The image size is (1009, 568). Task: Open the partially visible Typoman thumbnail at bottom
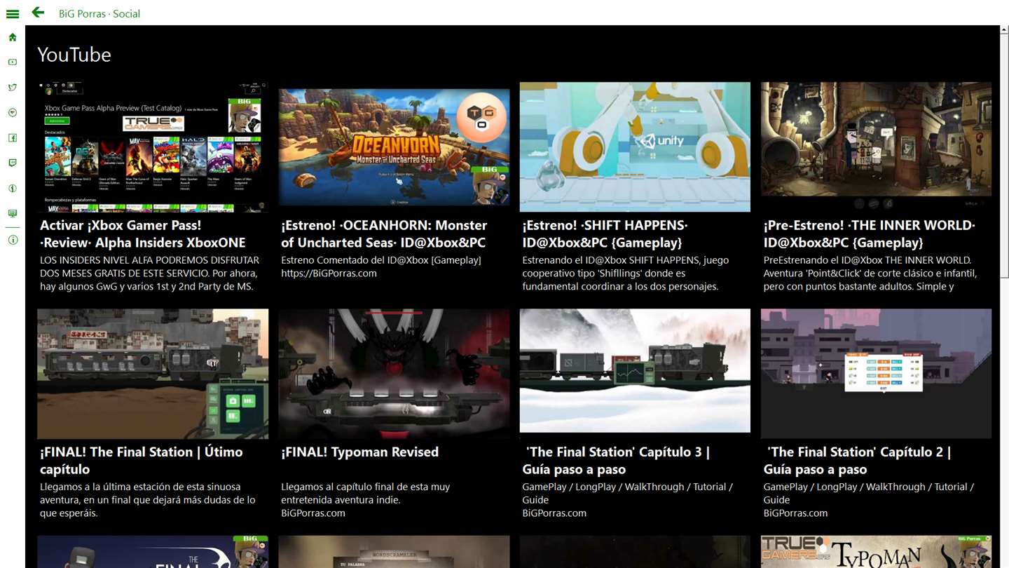point(876,552)
